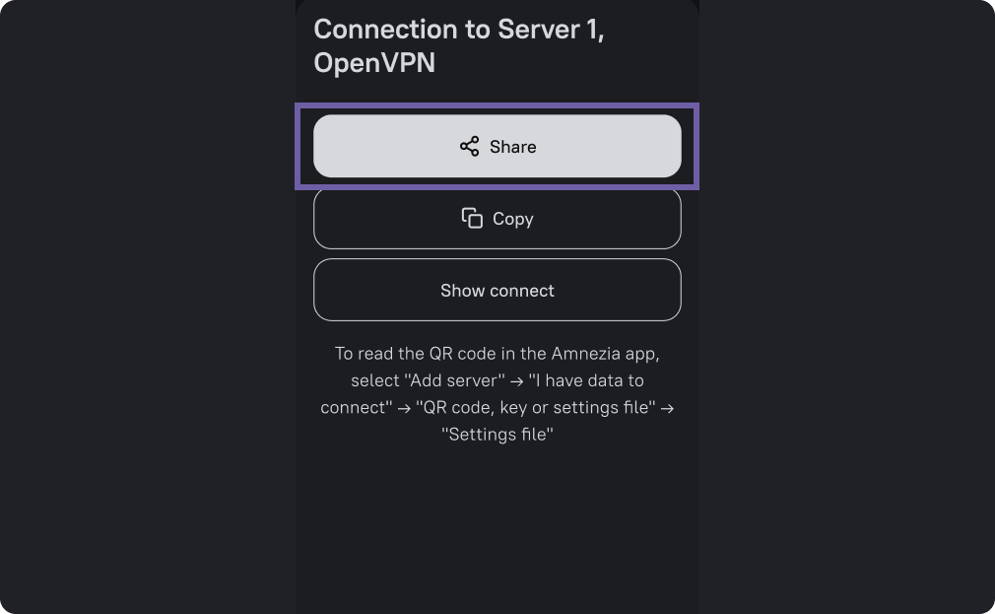Click the quoted "Settings file" text
Image resolution: width=995 pixels, height=614 pixels.
[497, 434]
